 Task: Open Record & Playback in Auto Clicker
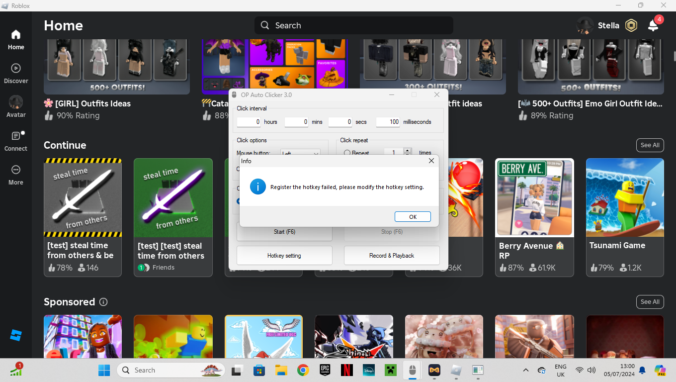pos(392,256)
